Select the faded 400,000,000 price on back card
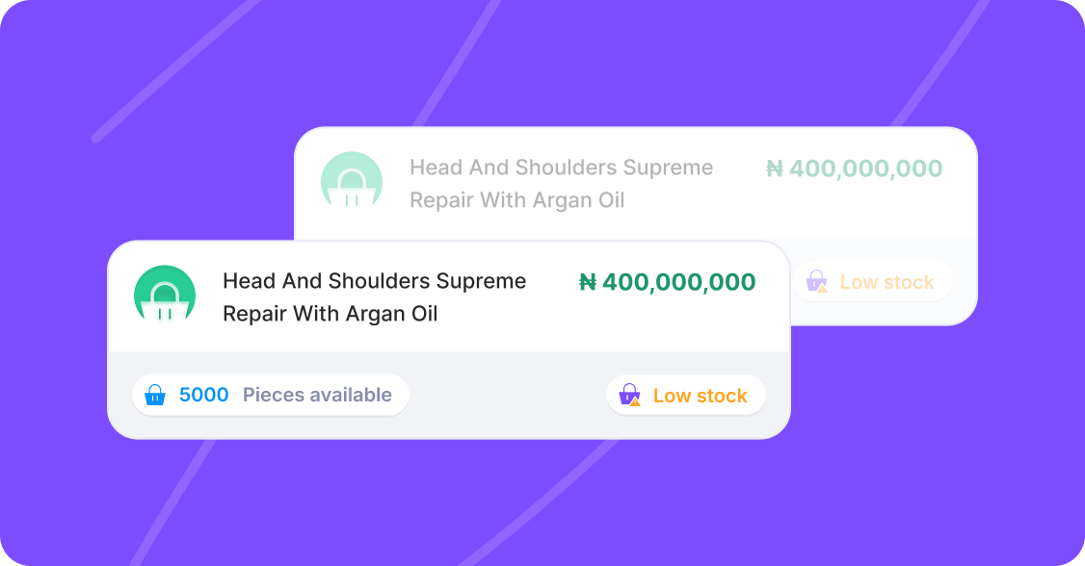Screen dimensions: 1085x566 [x=854, y=167]
